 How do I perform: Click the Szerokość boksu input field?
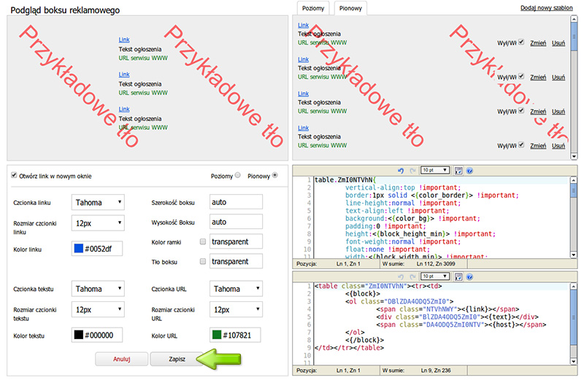[x=235, y=202]
